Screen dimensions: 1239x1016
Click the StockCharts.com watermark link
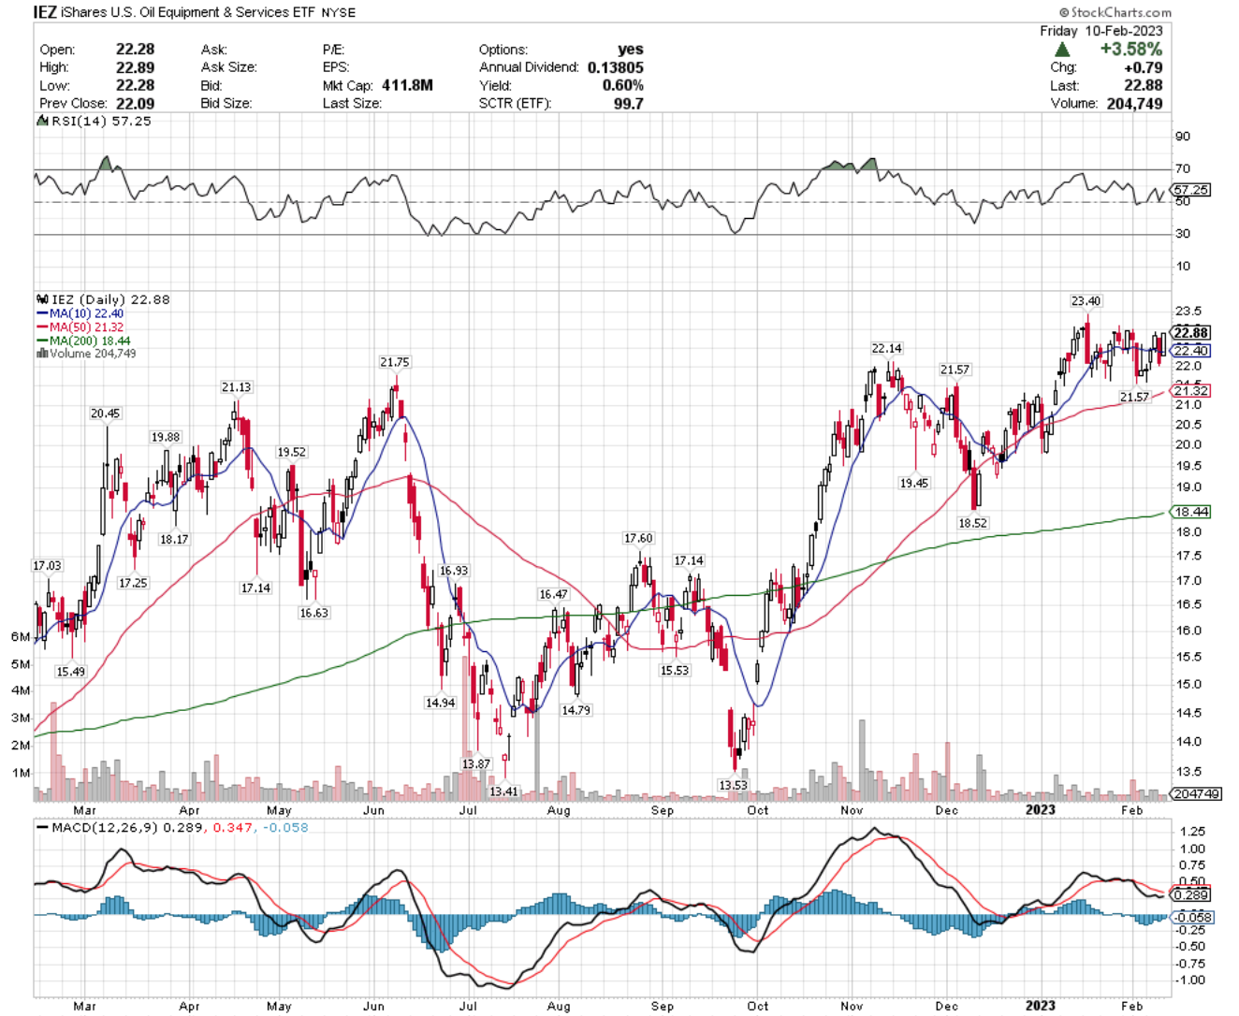[x=1115, y=12]
